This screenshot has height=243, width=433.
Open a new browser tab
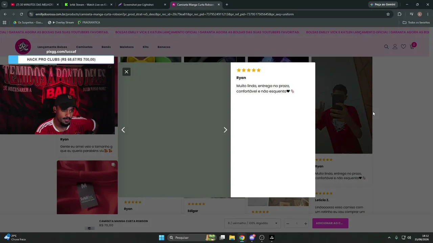[227, 5]
